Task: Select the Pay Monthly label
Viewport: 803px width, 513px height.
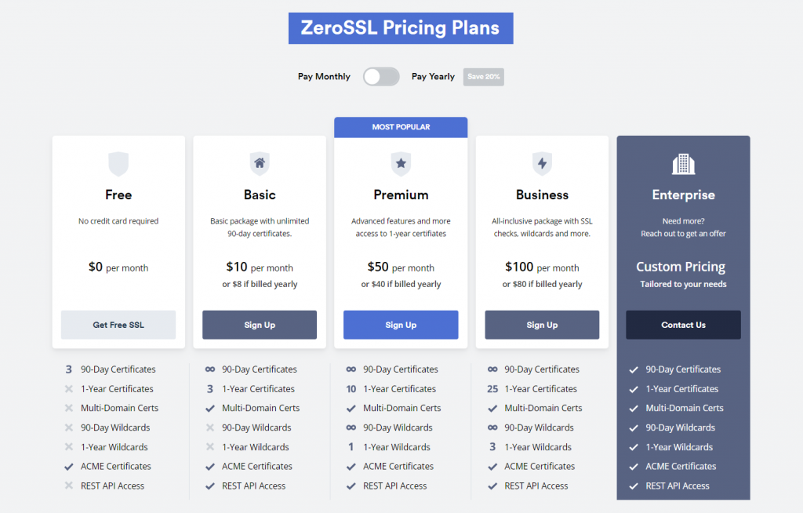Action: coord(324,76)
